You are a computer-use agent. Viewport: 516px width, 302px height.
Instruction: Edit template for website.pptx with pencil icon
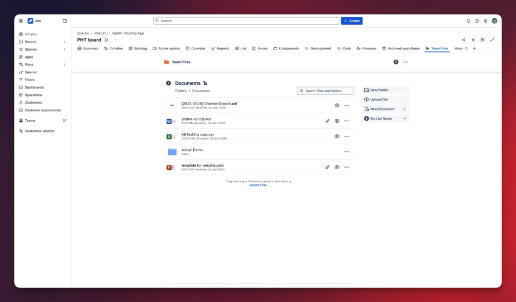tap(327, 167)
